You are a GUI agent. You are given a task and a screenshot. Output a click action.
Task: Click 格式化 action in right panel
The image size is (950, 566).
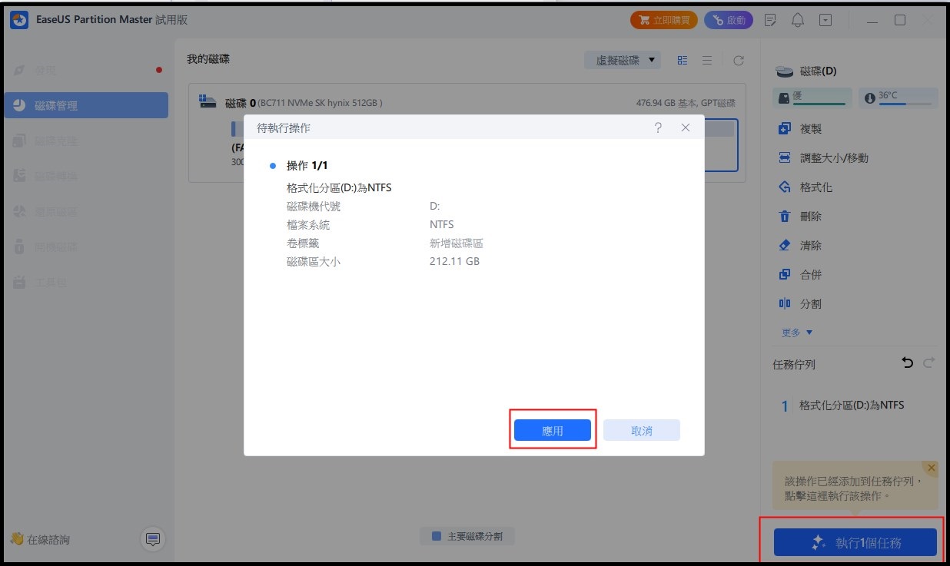click(x=806, y=187)
